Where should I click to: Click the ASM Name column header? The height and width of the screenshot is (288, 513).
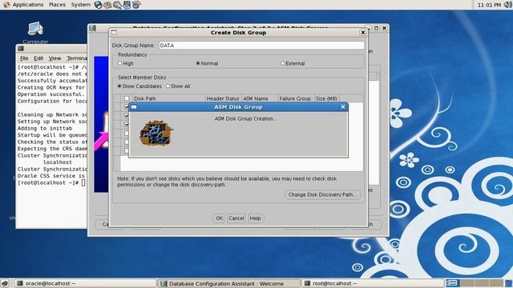tap(260, 98)
